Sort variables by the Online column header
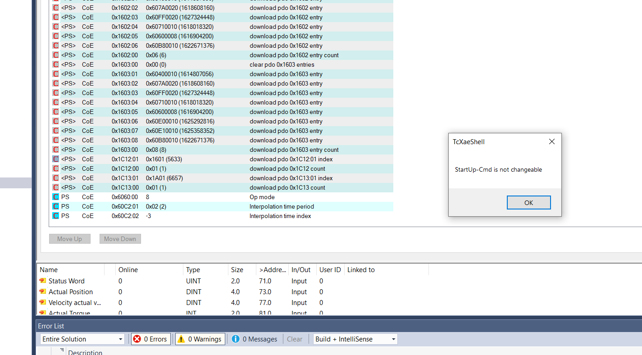The image size is (642, 355). point(128,270)
